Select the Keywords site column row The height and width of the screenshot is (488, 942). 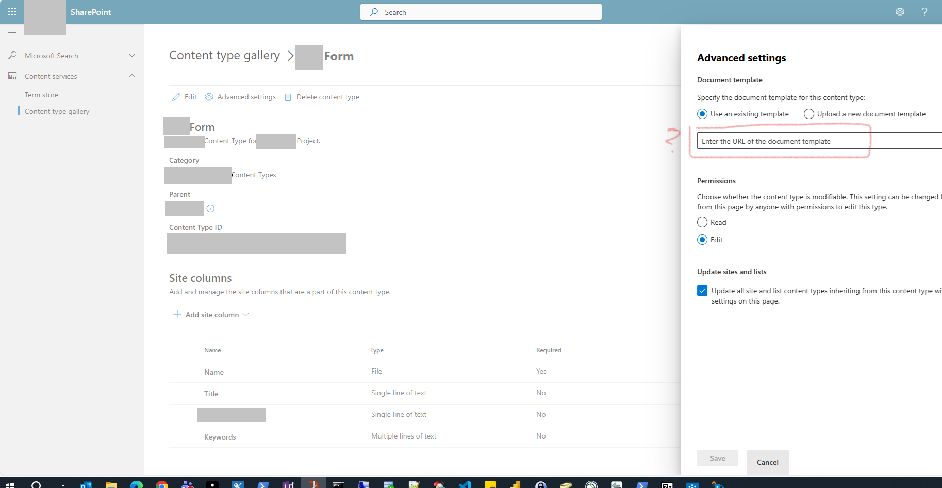point(425,437)
